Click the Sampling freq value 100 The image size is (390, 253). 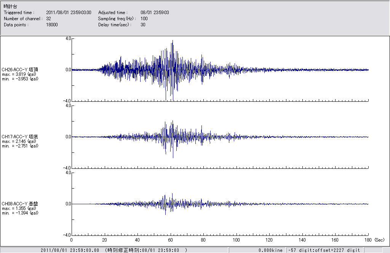144,19
